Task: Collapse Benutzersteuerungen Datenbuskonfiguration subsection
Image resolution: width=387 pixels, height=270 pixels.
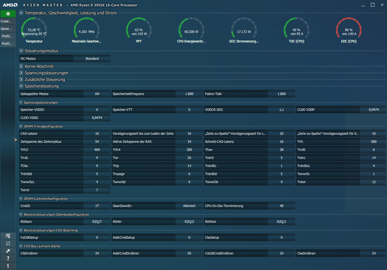Action: [x=21, y=214]
